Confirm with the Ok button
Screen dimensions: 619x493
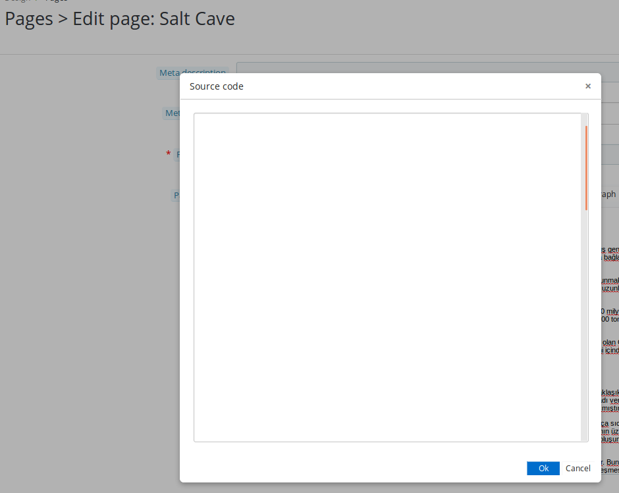coord(543,468)
